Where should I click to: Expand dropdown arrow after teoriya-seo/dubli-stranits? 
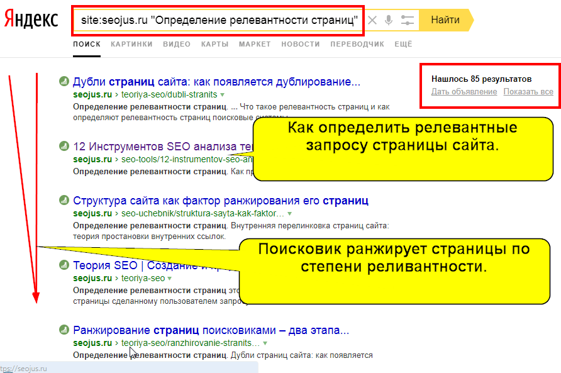click(222, 95)
